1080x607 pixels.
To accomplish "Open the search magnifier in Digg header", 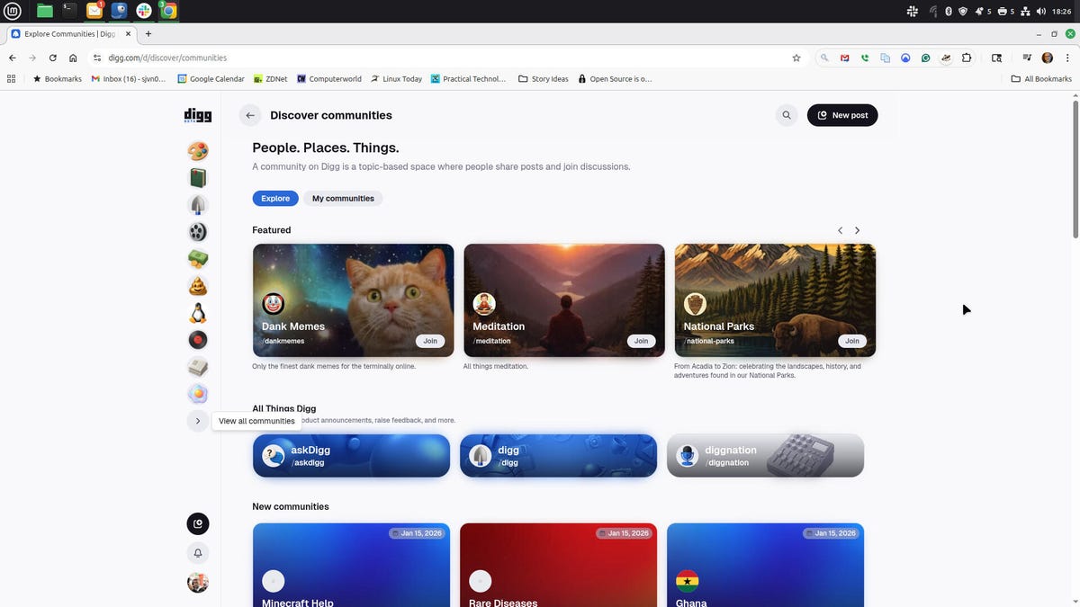I will [x=785, y=114].
